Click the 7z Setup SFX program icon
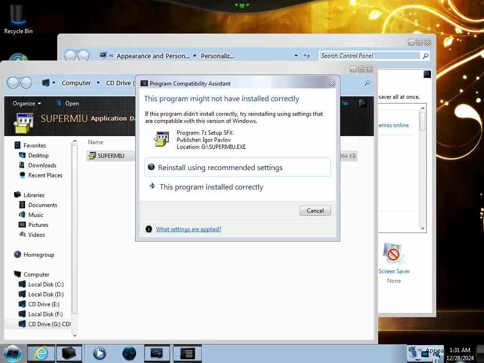Image resolution: width=484 pixels, height=363 pixels. click(162, 139)
